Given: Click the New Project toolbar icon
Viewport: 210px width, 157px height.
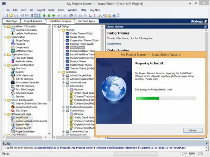Looking at the screenshot, I should point(6,15).
